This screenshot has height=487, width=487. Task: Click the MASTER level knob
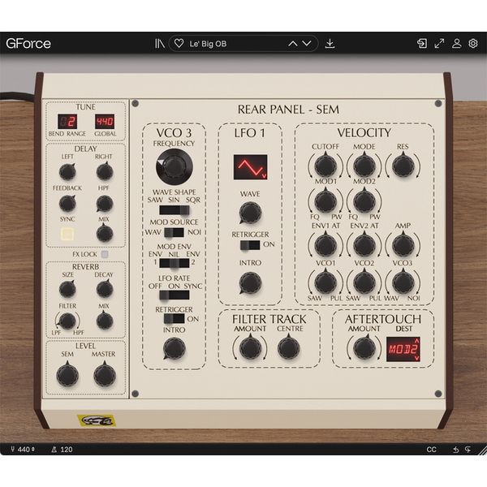tap(105, 375)
